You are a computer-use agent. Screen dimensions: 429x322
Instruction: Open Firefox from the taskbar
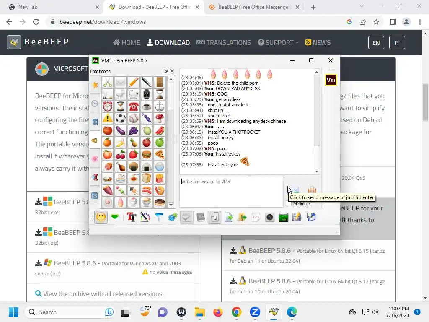coord(218,312)
